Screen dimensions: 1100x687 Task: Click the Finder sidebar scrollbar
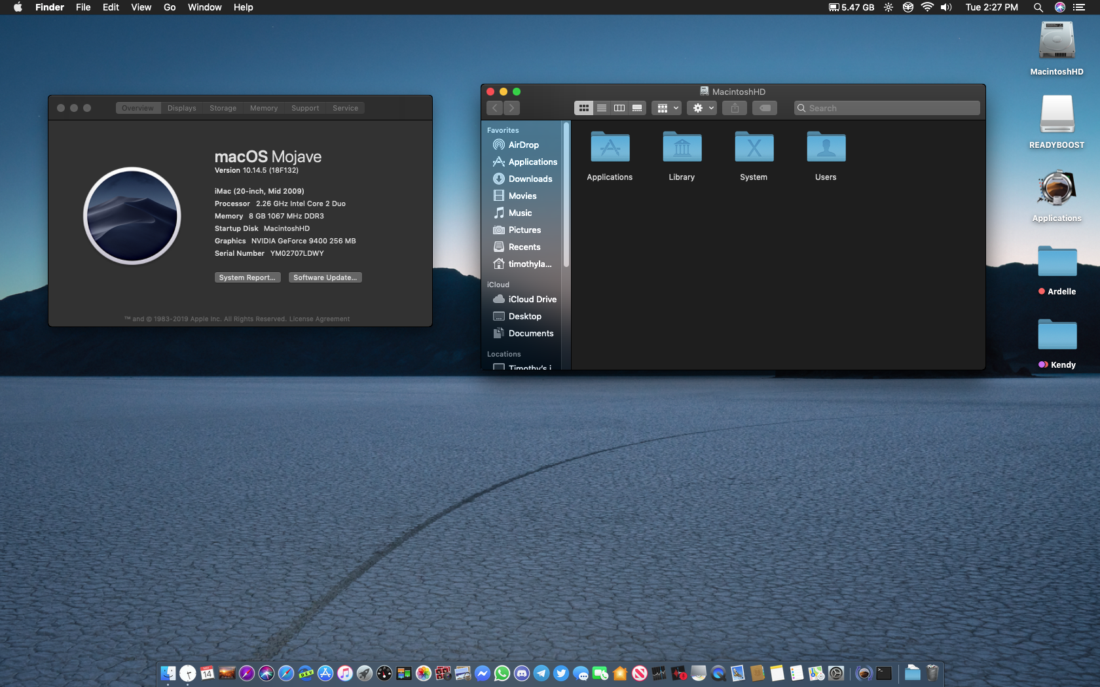click(x=566, y=195)
